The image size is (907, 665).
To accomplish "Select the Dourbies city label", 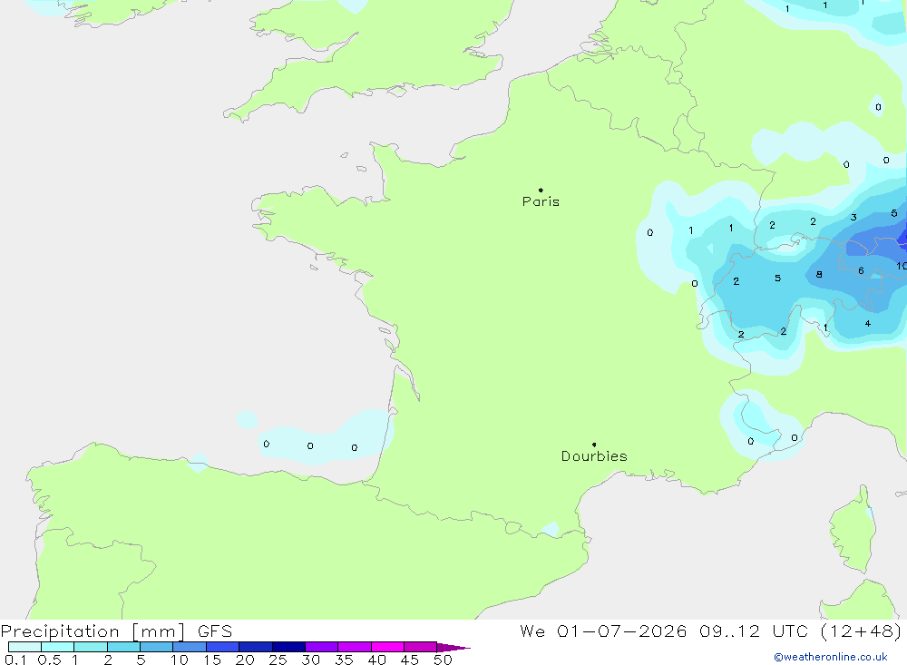I will pos(594,456).
